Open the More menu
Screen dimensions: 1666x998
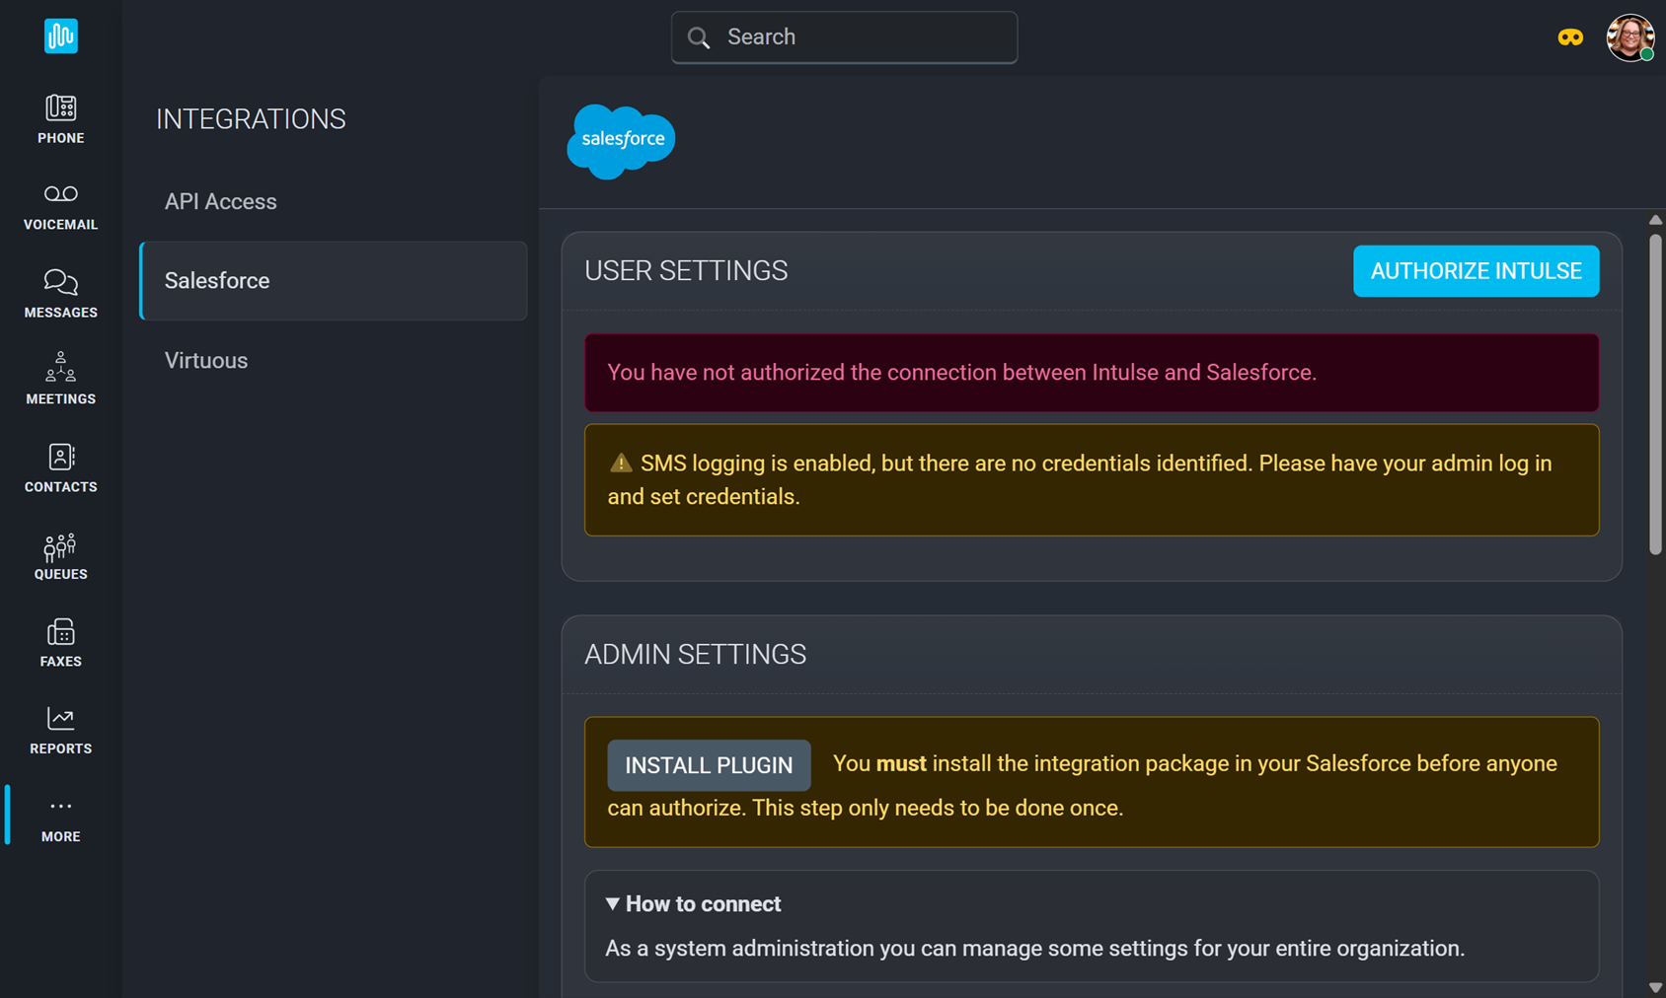[x=60, y=819]
